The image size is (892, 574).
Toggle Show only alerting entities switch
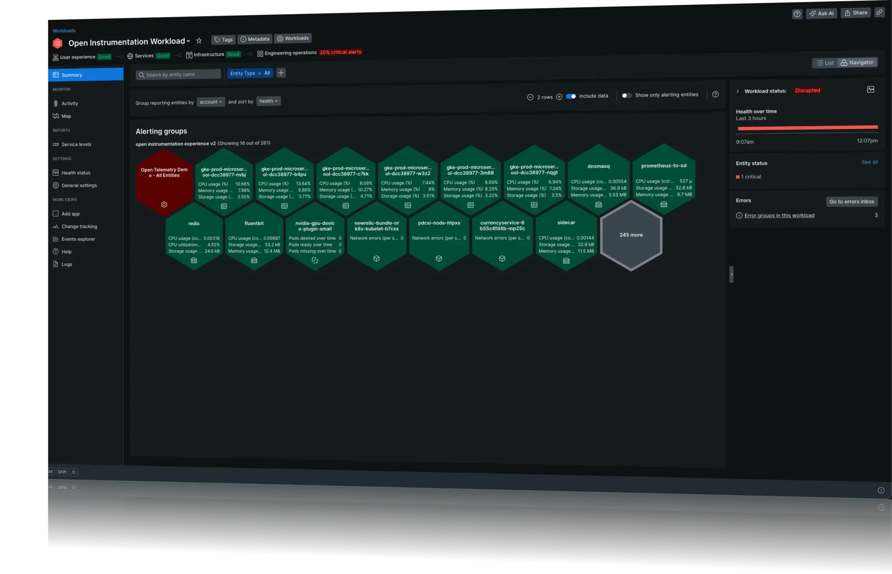[626, 95]
